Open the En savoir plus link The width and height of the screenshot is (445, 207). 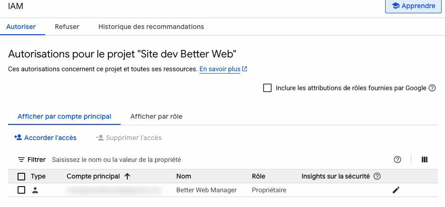[220, 69]
